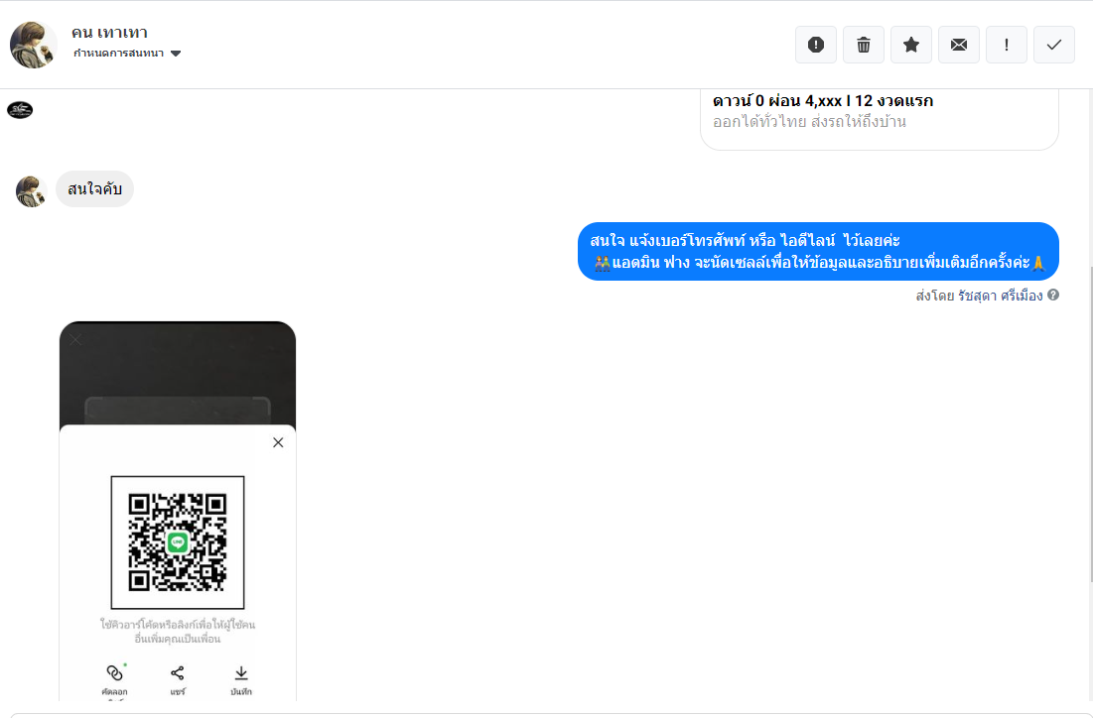
Task: Click the sender avatar beside สนใจคับ
Action: click(31, 190)
